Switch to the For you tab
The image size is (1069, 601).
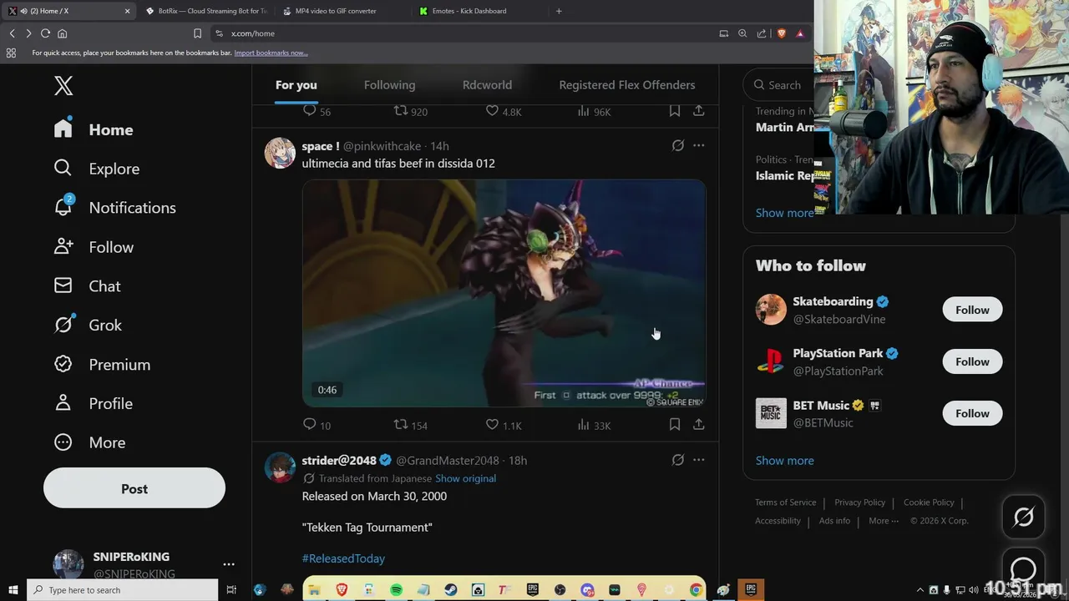coord(296,85)
